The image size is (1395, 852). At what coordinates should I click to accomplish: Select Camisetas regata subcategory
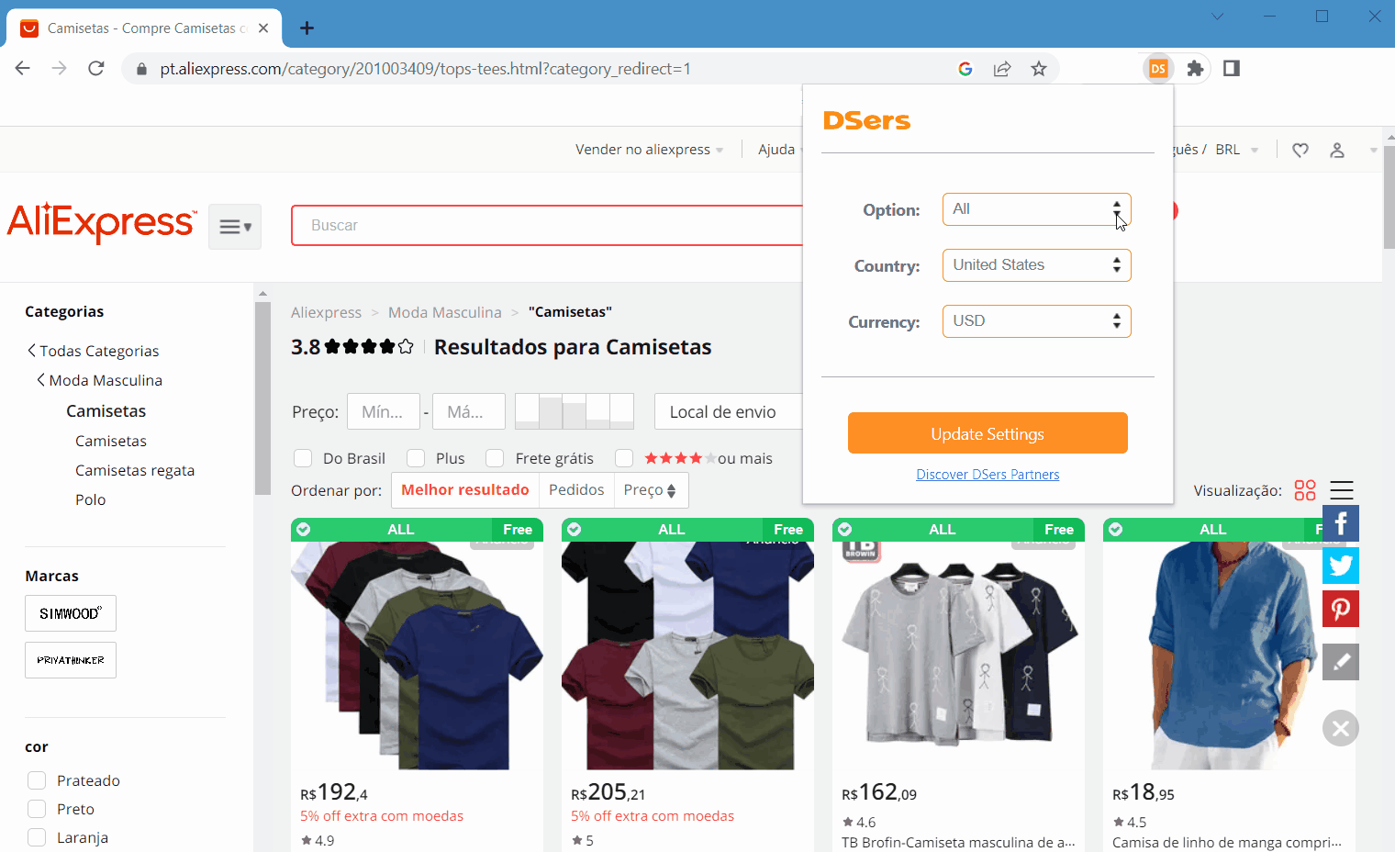point(135,470)
